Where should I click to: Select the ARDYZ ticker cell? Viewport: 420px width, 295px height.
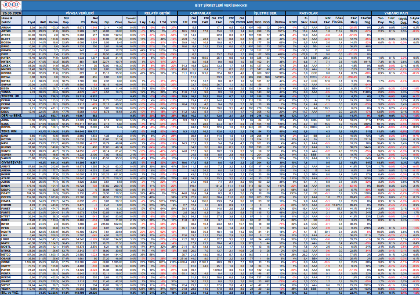click(x=11, y=167)
